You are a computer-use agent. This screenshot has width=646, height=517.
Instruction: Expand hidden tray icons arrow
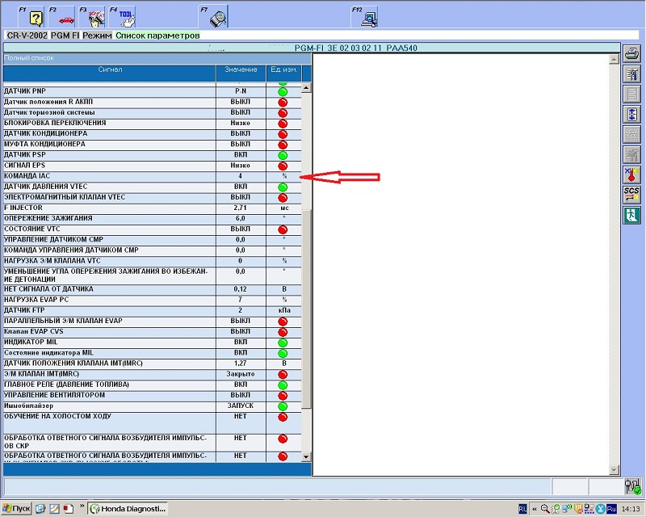[535, 509]
